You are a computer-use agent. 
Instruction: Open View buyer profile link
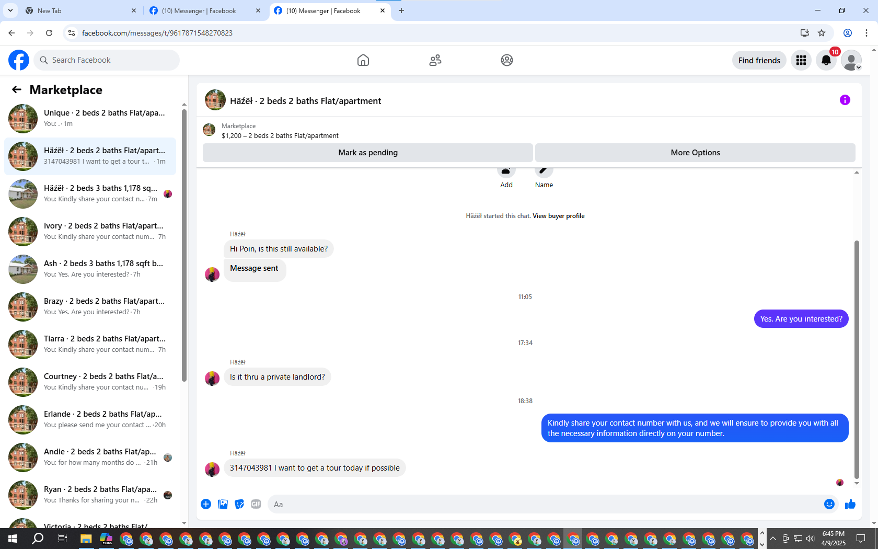click(559, 216)
